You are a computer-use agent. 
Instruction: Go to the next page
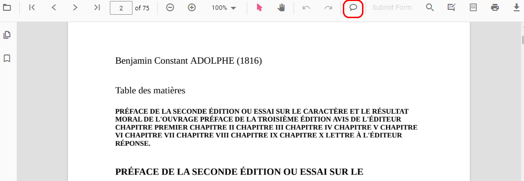(x=75, y=7)
